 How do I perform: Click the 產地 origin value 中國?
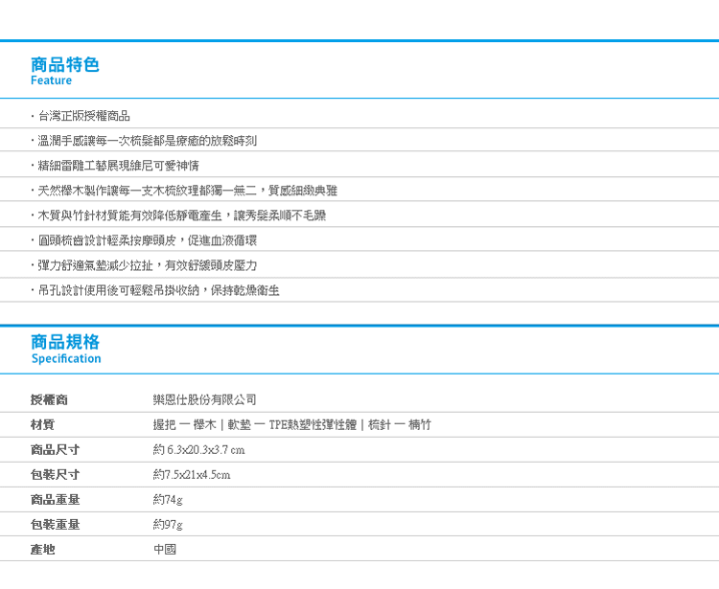tap(165, 550)
